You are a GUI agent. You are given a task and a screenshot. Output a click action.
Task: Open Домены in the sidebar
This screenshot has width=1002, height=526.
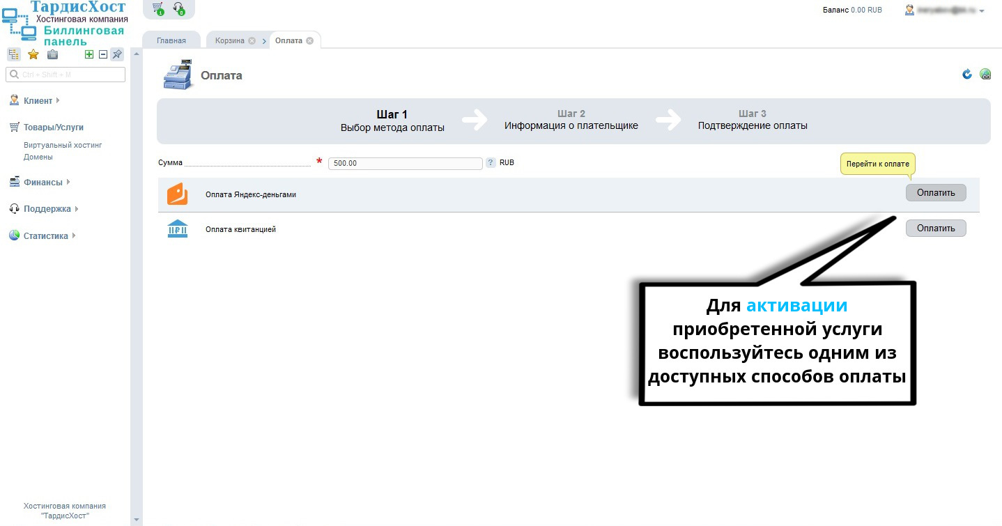[x=38, y=157]
